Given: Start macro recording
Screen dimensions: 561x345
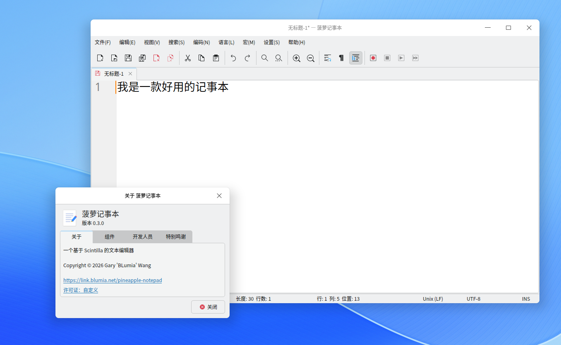Looking at the screenshot, I should (373, 58).
